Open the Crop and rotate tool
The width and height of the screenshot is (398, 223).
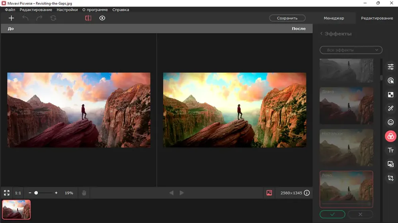[391, 178]
